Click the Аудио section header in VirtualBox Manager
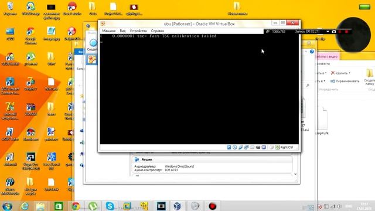 [x=147, y=159]
